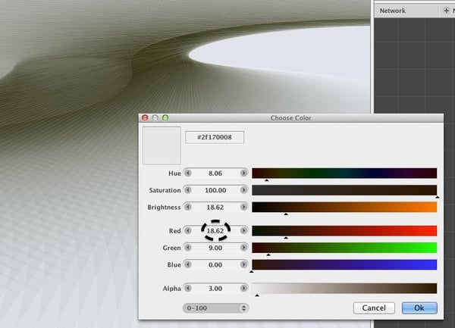Click the Ok button
The width and height of the screenshot is (455, 328).
(x=419, y=308)
